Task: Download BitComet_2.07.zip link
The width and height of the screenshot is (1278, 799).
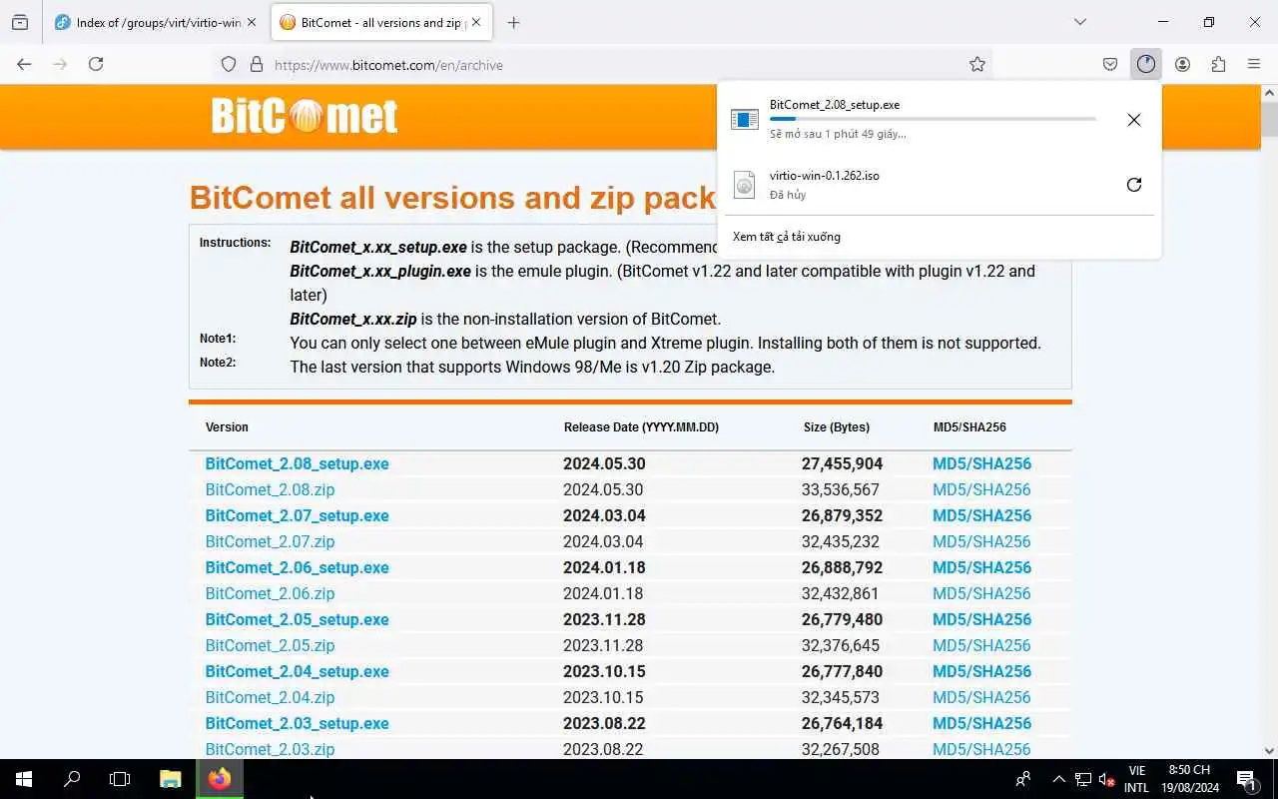Action: coord(270,541)
